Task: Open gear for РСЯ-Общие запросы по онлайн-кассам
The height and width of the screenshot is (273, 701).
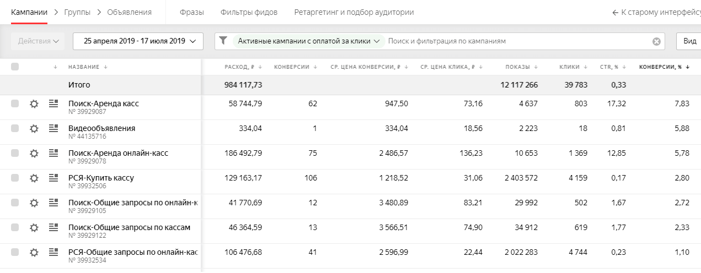Action: (x=34, y=252)
